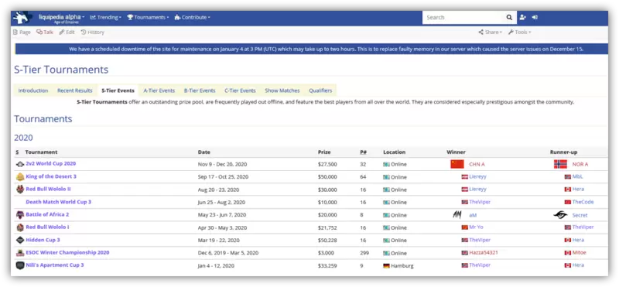Open the Tournaments dropdown menu

148,17
